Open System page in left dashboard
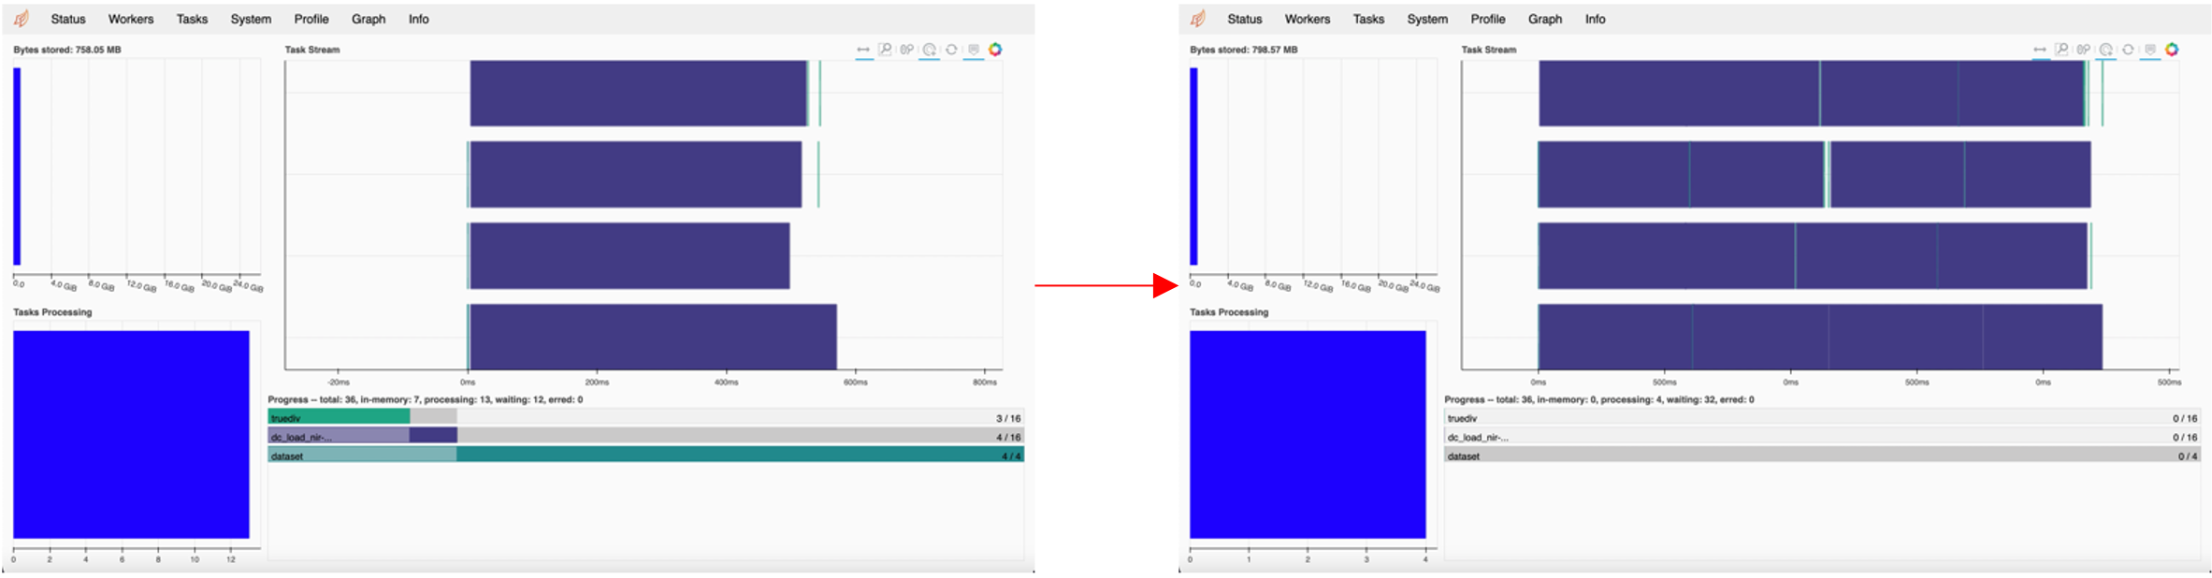The width and height of the screenshot is (2212, 578). coord(251,19)
